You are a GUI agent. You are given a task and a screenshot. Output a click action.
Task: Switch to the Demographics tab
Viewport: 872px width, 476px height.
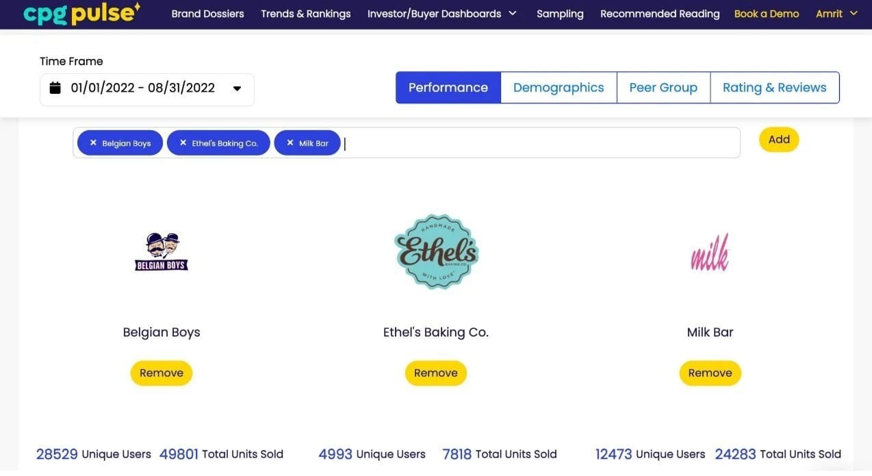[x=559, y=88]
